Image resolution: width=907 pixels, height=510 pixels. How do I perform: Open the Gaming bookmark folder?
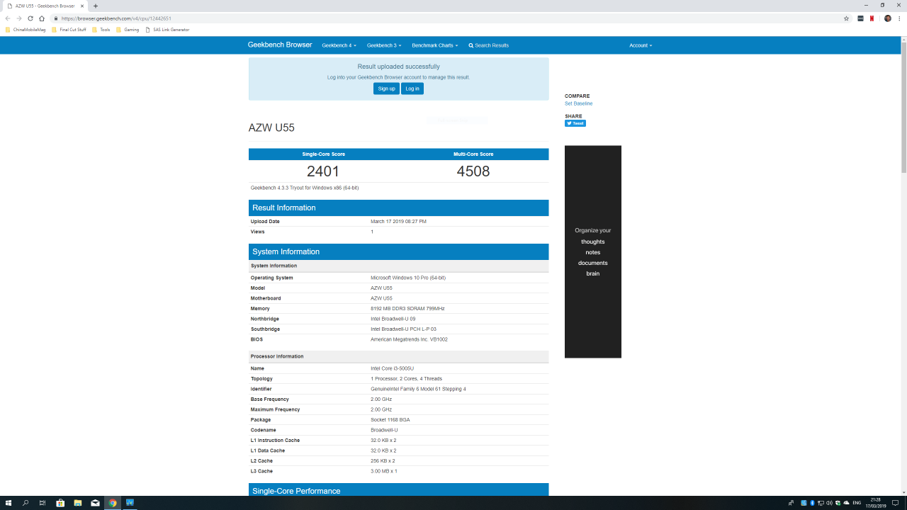128,30
